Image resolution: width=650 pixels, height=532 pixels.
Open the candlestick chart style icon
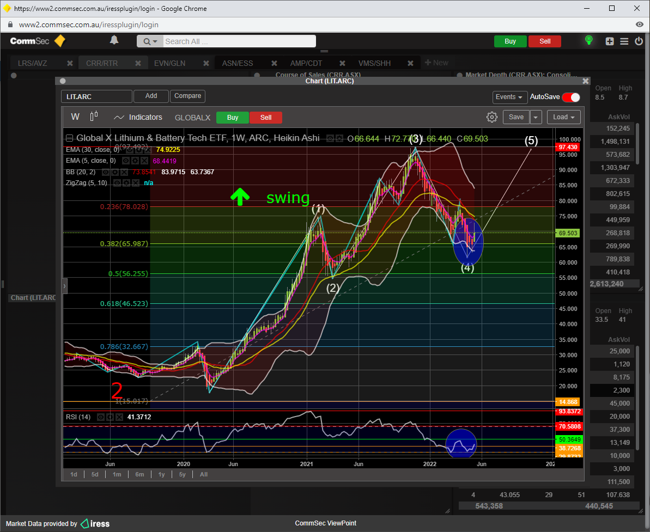[94, 117]
